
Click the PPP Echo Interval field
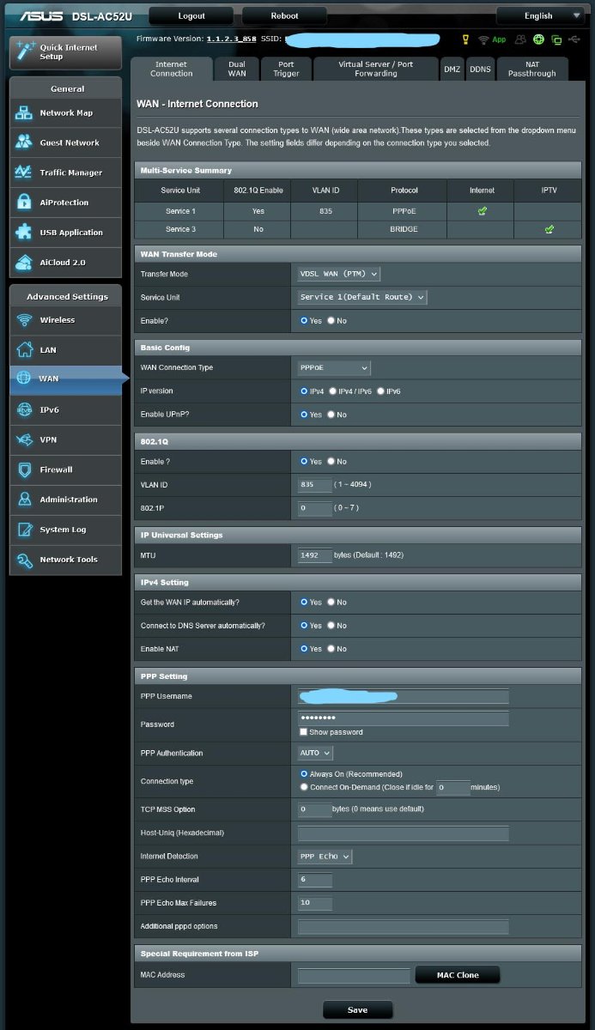(x=314, y=880)
